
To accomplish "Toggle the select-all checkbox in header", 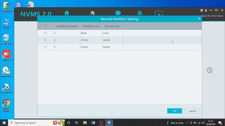I will tap(45, 26).
